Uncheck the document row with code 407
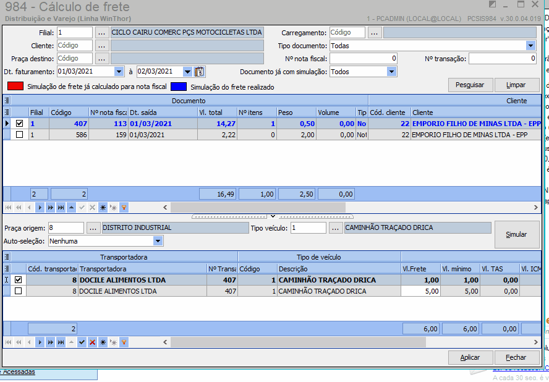The image size is (549, 382). pyautogui.click(x=20, y=123)
